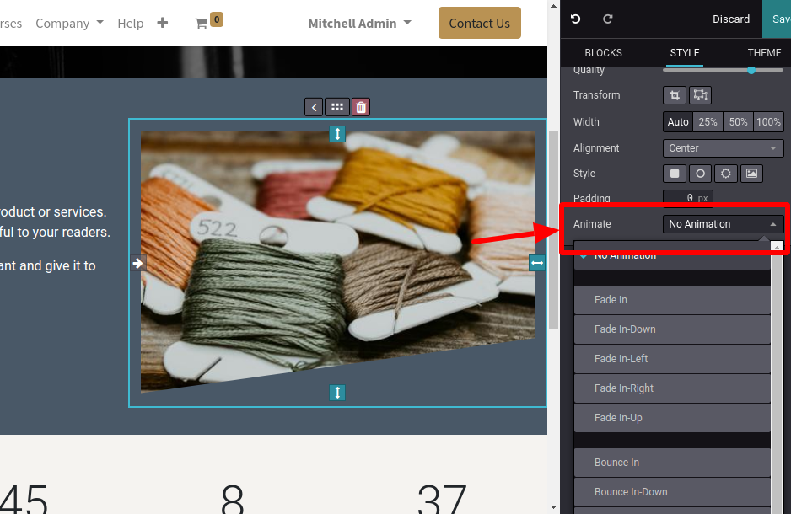Open the Alignment dropdown set to Center

pos(723,148)
